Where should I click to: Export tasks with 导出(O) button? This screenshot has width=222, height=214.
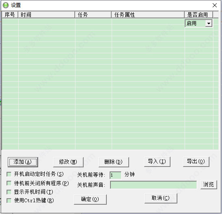tap(196, 162)
